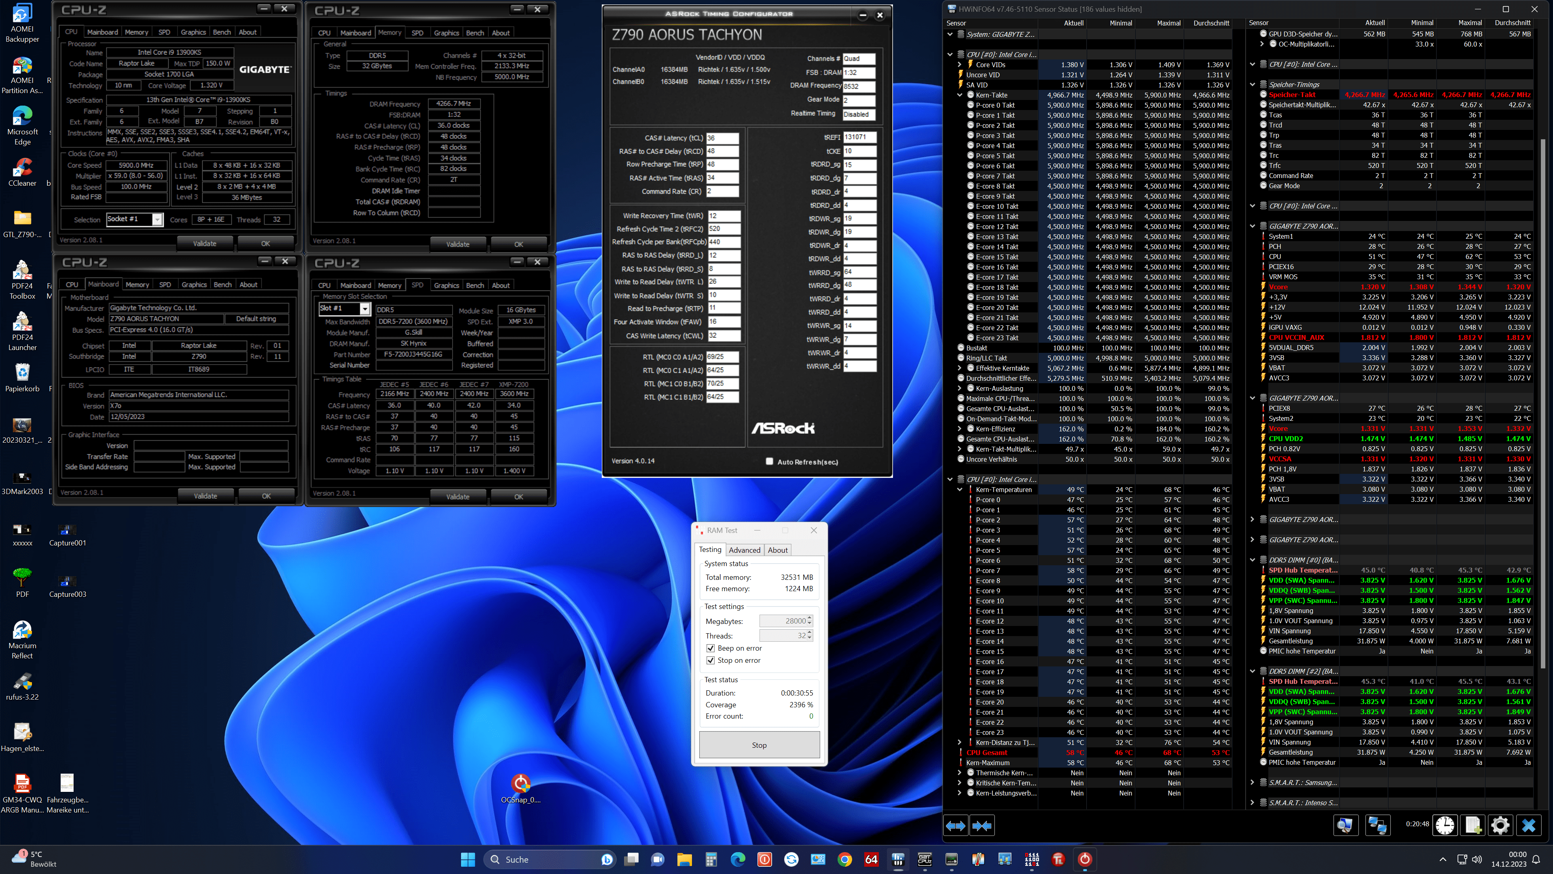Click Validate in top-left CPU-Z window

pyautogui.click(x=204, y=244)
